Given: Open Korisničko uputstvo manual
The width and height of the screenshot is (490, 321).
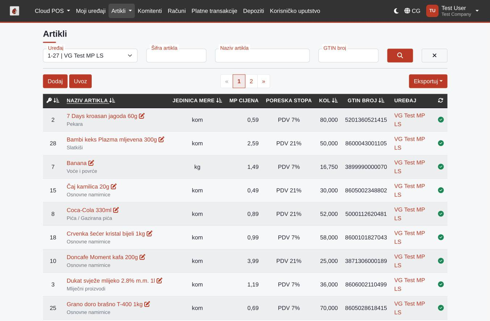Looking at the screenshot, I should tap(295, 11).
